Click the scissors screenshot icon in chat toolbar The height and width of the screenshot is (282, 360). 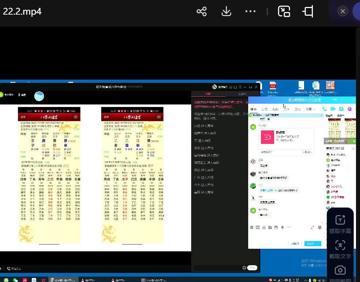264,227
